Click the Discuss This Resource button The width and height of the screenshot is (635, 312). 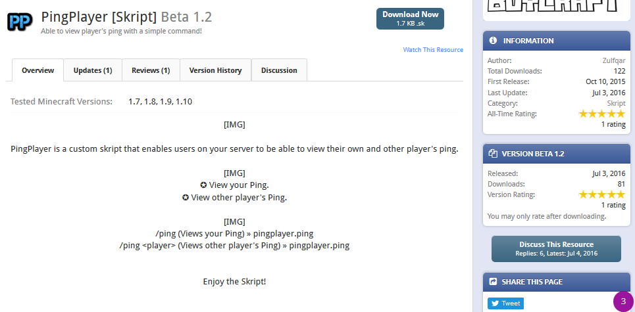556,248
